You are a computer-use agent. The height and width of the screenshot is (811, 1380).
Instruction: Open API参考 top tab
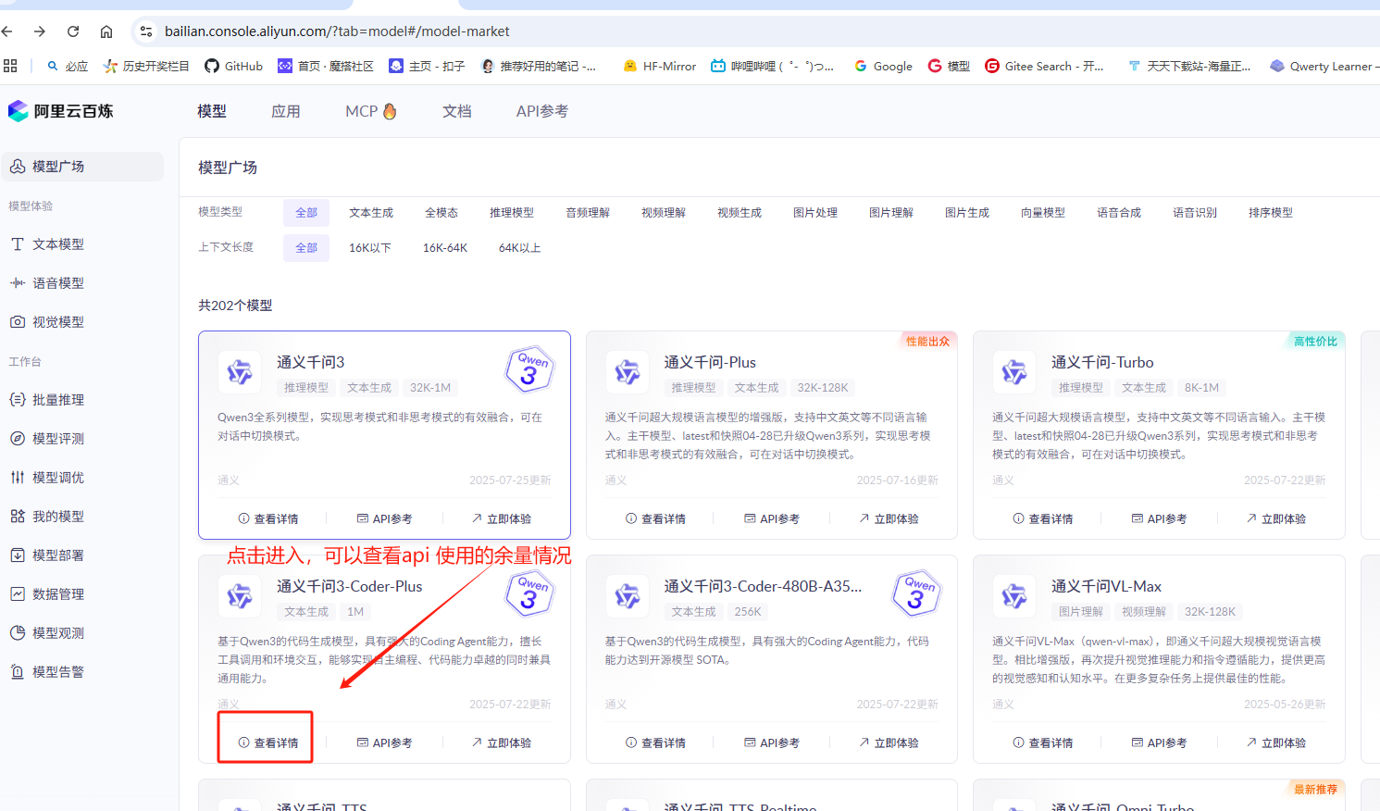pos(542,111)
